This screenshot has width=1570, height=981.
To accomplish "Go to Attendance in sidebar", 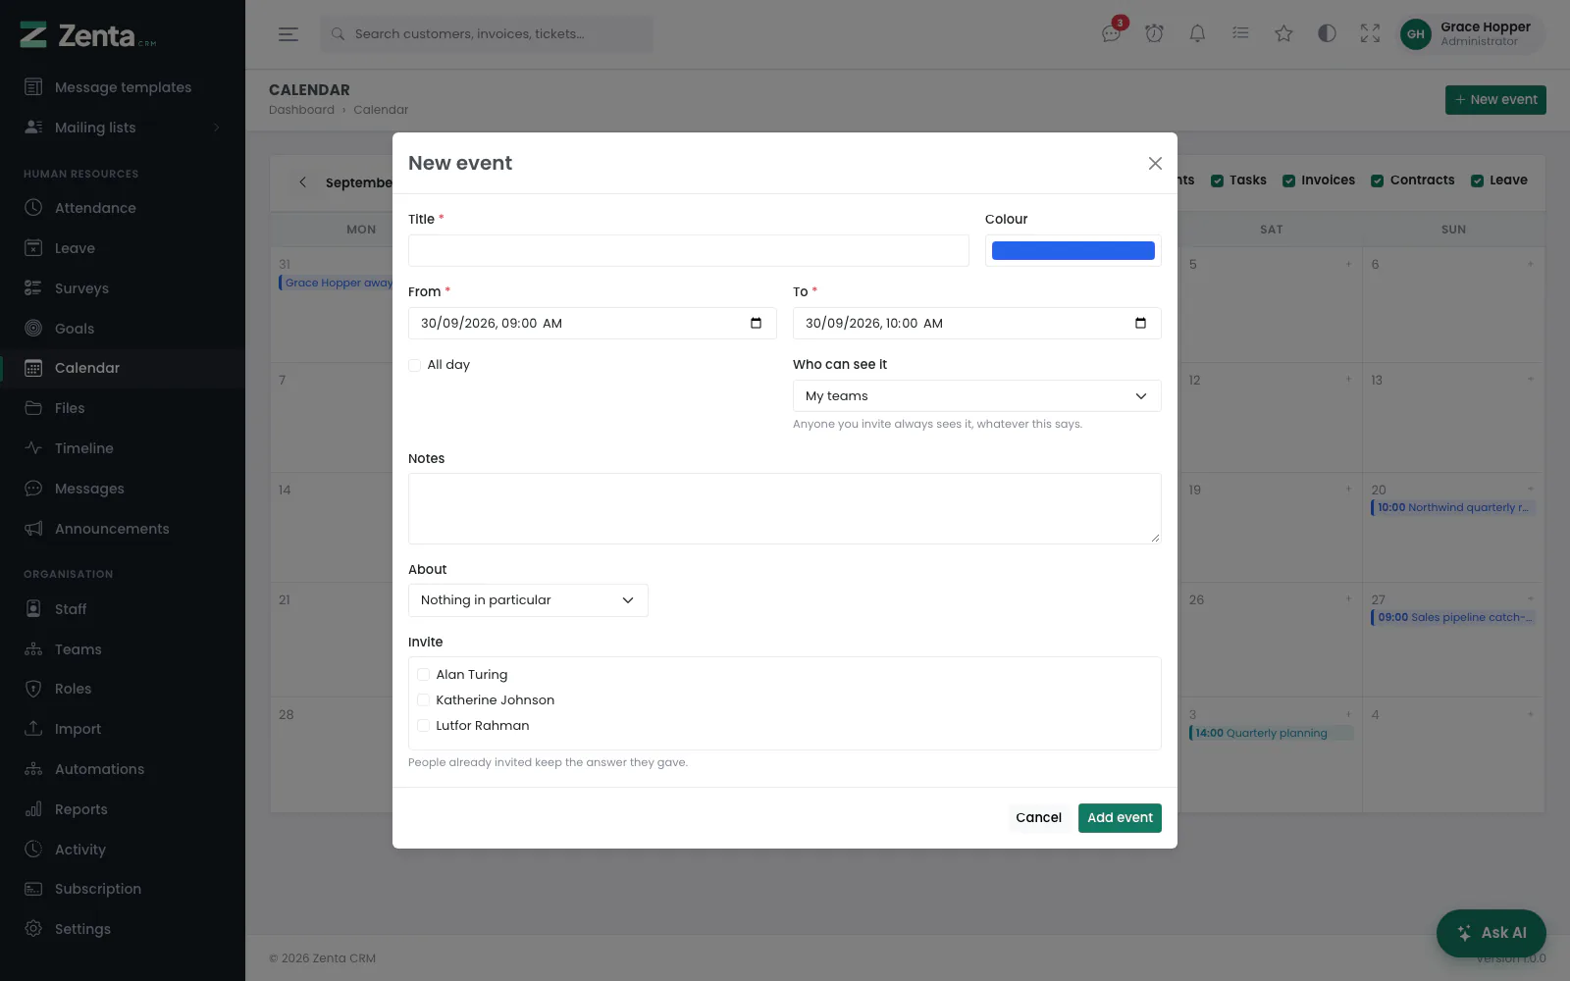I will 123,208.
